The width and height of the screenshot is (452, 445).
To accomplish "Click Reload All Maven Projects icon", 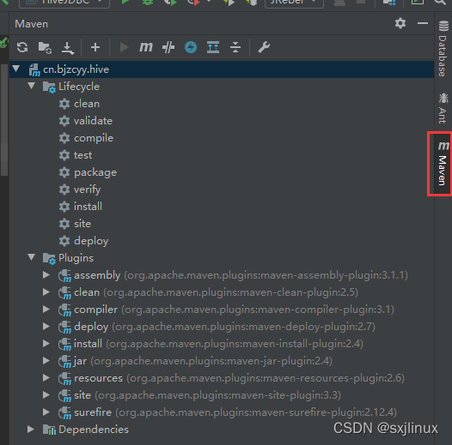I will (22, 47).
